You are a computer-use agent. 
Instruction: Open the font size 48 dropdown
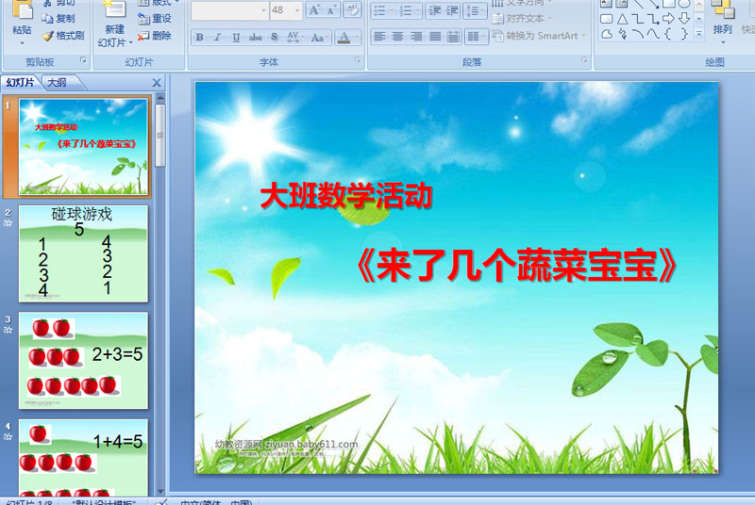(x=297, y=10)
